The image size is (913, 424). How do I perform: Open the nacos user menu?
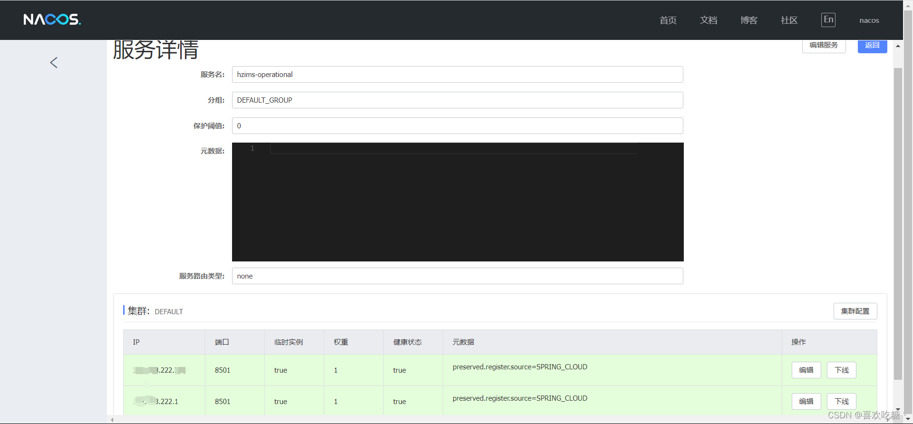(x=869, y=20)
